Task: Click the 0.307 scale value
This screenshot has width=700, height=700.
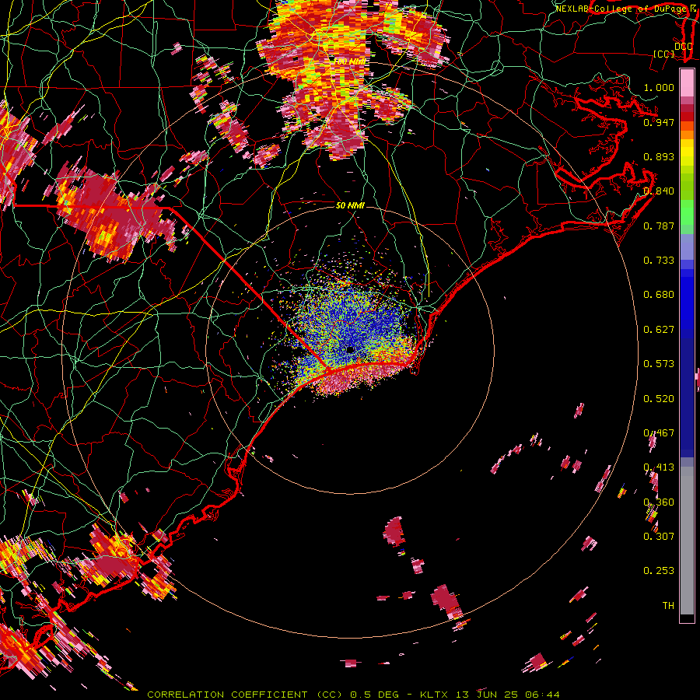Action: click(659, 537)
